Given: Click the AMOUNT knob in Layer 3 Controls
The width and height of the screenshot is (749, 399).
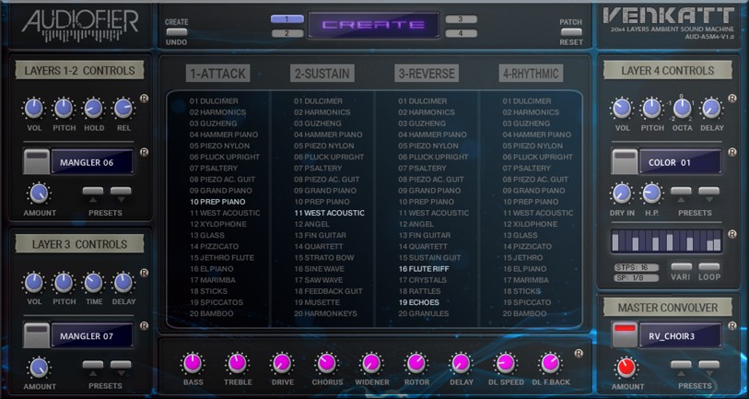Looking at the screenshot, I should [x=40, y=368].
